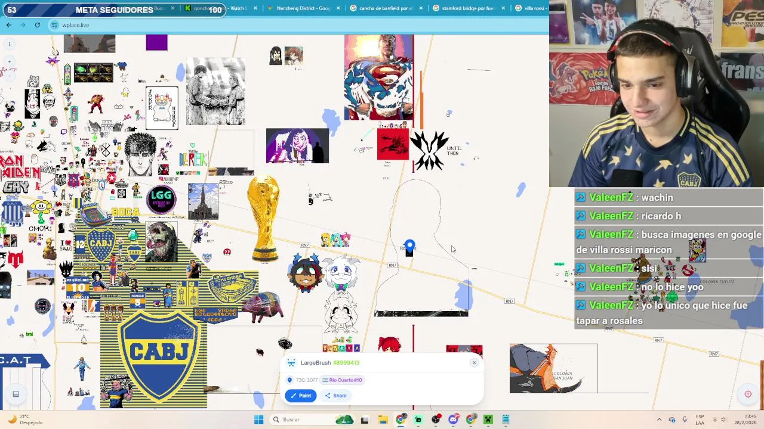
Task: Open the volume tray icon
Action: coord(722,419)
